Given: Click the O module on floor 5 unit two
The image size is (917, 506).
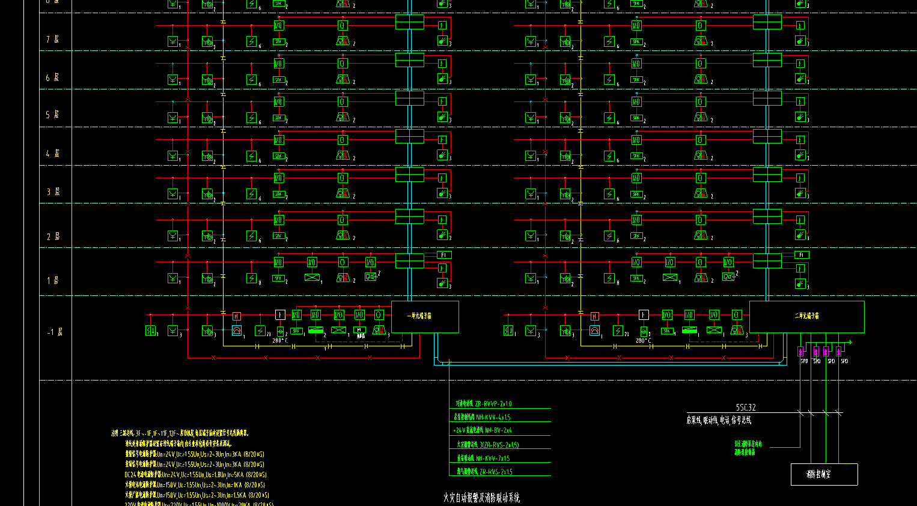Looking at the screenshot, I should [x=700, y=102].
